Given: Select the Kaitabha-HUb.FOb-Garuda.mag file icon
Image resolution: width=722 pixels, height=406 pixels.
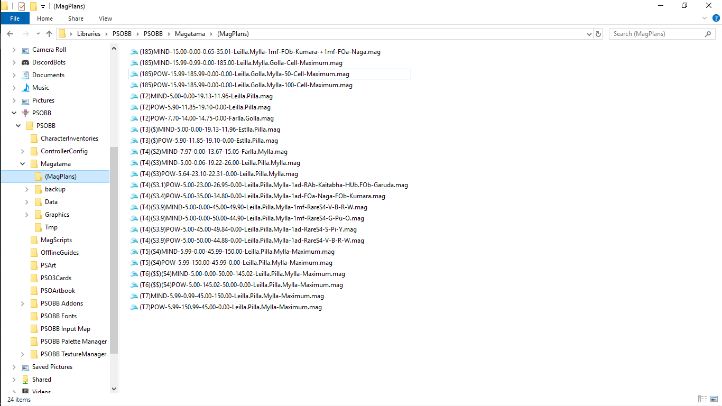Looking at the screenshot, I should [134, 185].
